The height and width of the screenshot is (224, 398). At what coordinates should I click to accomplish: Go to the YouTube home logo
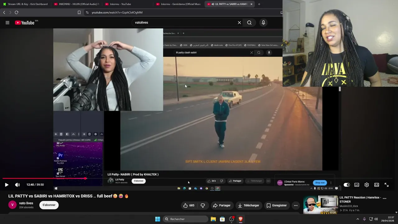[x=25, y=22]
